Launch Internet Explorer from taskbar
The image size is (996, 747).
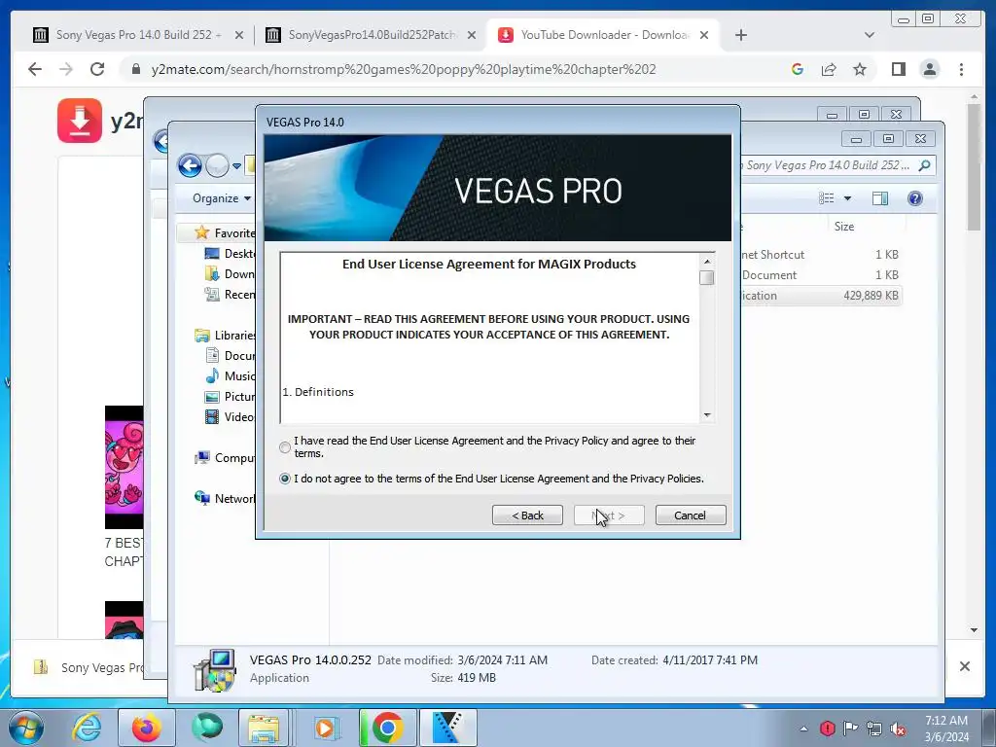click(x=87, y=728)
